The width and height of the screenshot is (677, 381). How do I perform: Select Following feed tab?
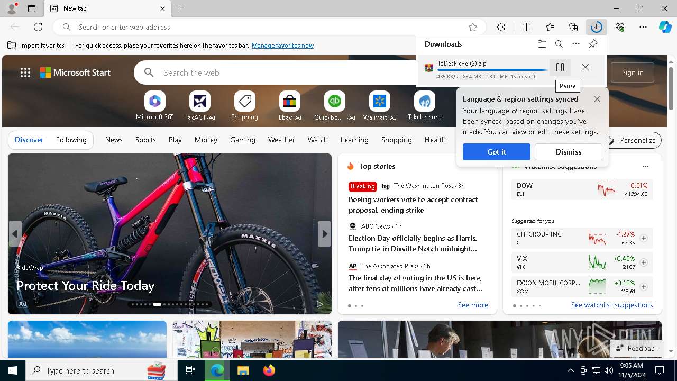coord(71,140)
